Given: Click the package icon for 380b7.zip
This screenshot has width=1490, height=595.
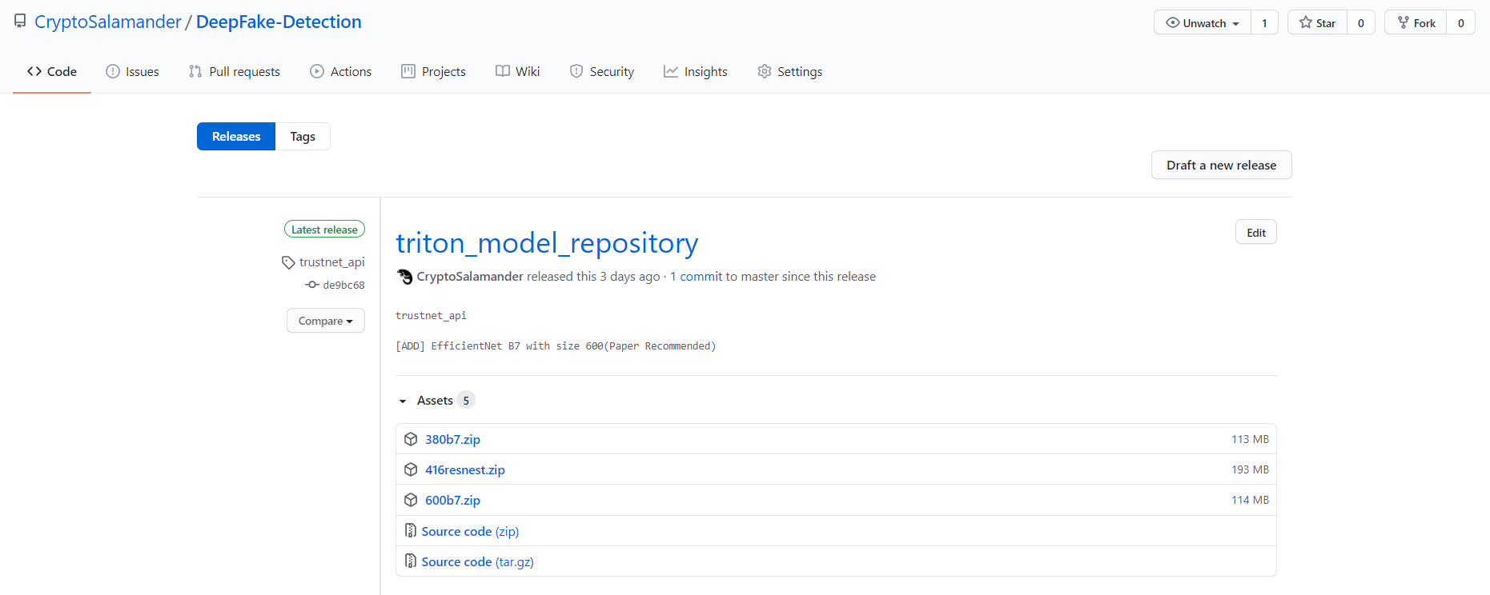Looking at the screenshot, I should [x=411, y=439].
